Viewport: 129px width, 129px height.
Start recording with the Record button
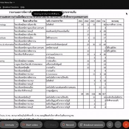coord(68,125)
